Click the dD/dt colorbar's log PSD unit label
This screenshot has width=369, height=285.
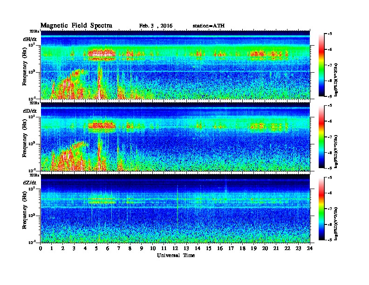click(336, 151)
